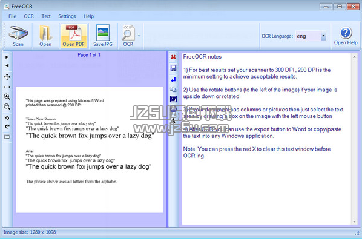Click the large Arial fox sentence in preview
This screenshot has width=362, height=239.
(88, 166)
